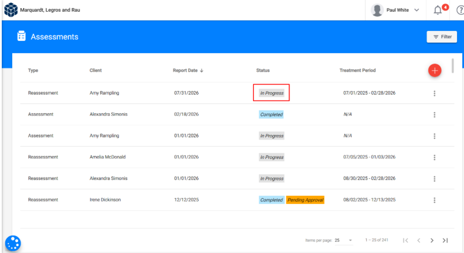Open the notifications bell icon

click(x=438, y=11)
